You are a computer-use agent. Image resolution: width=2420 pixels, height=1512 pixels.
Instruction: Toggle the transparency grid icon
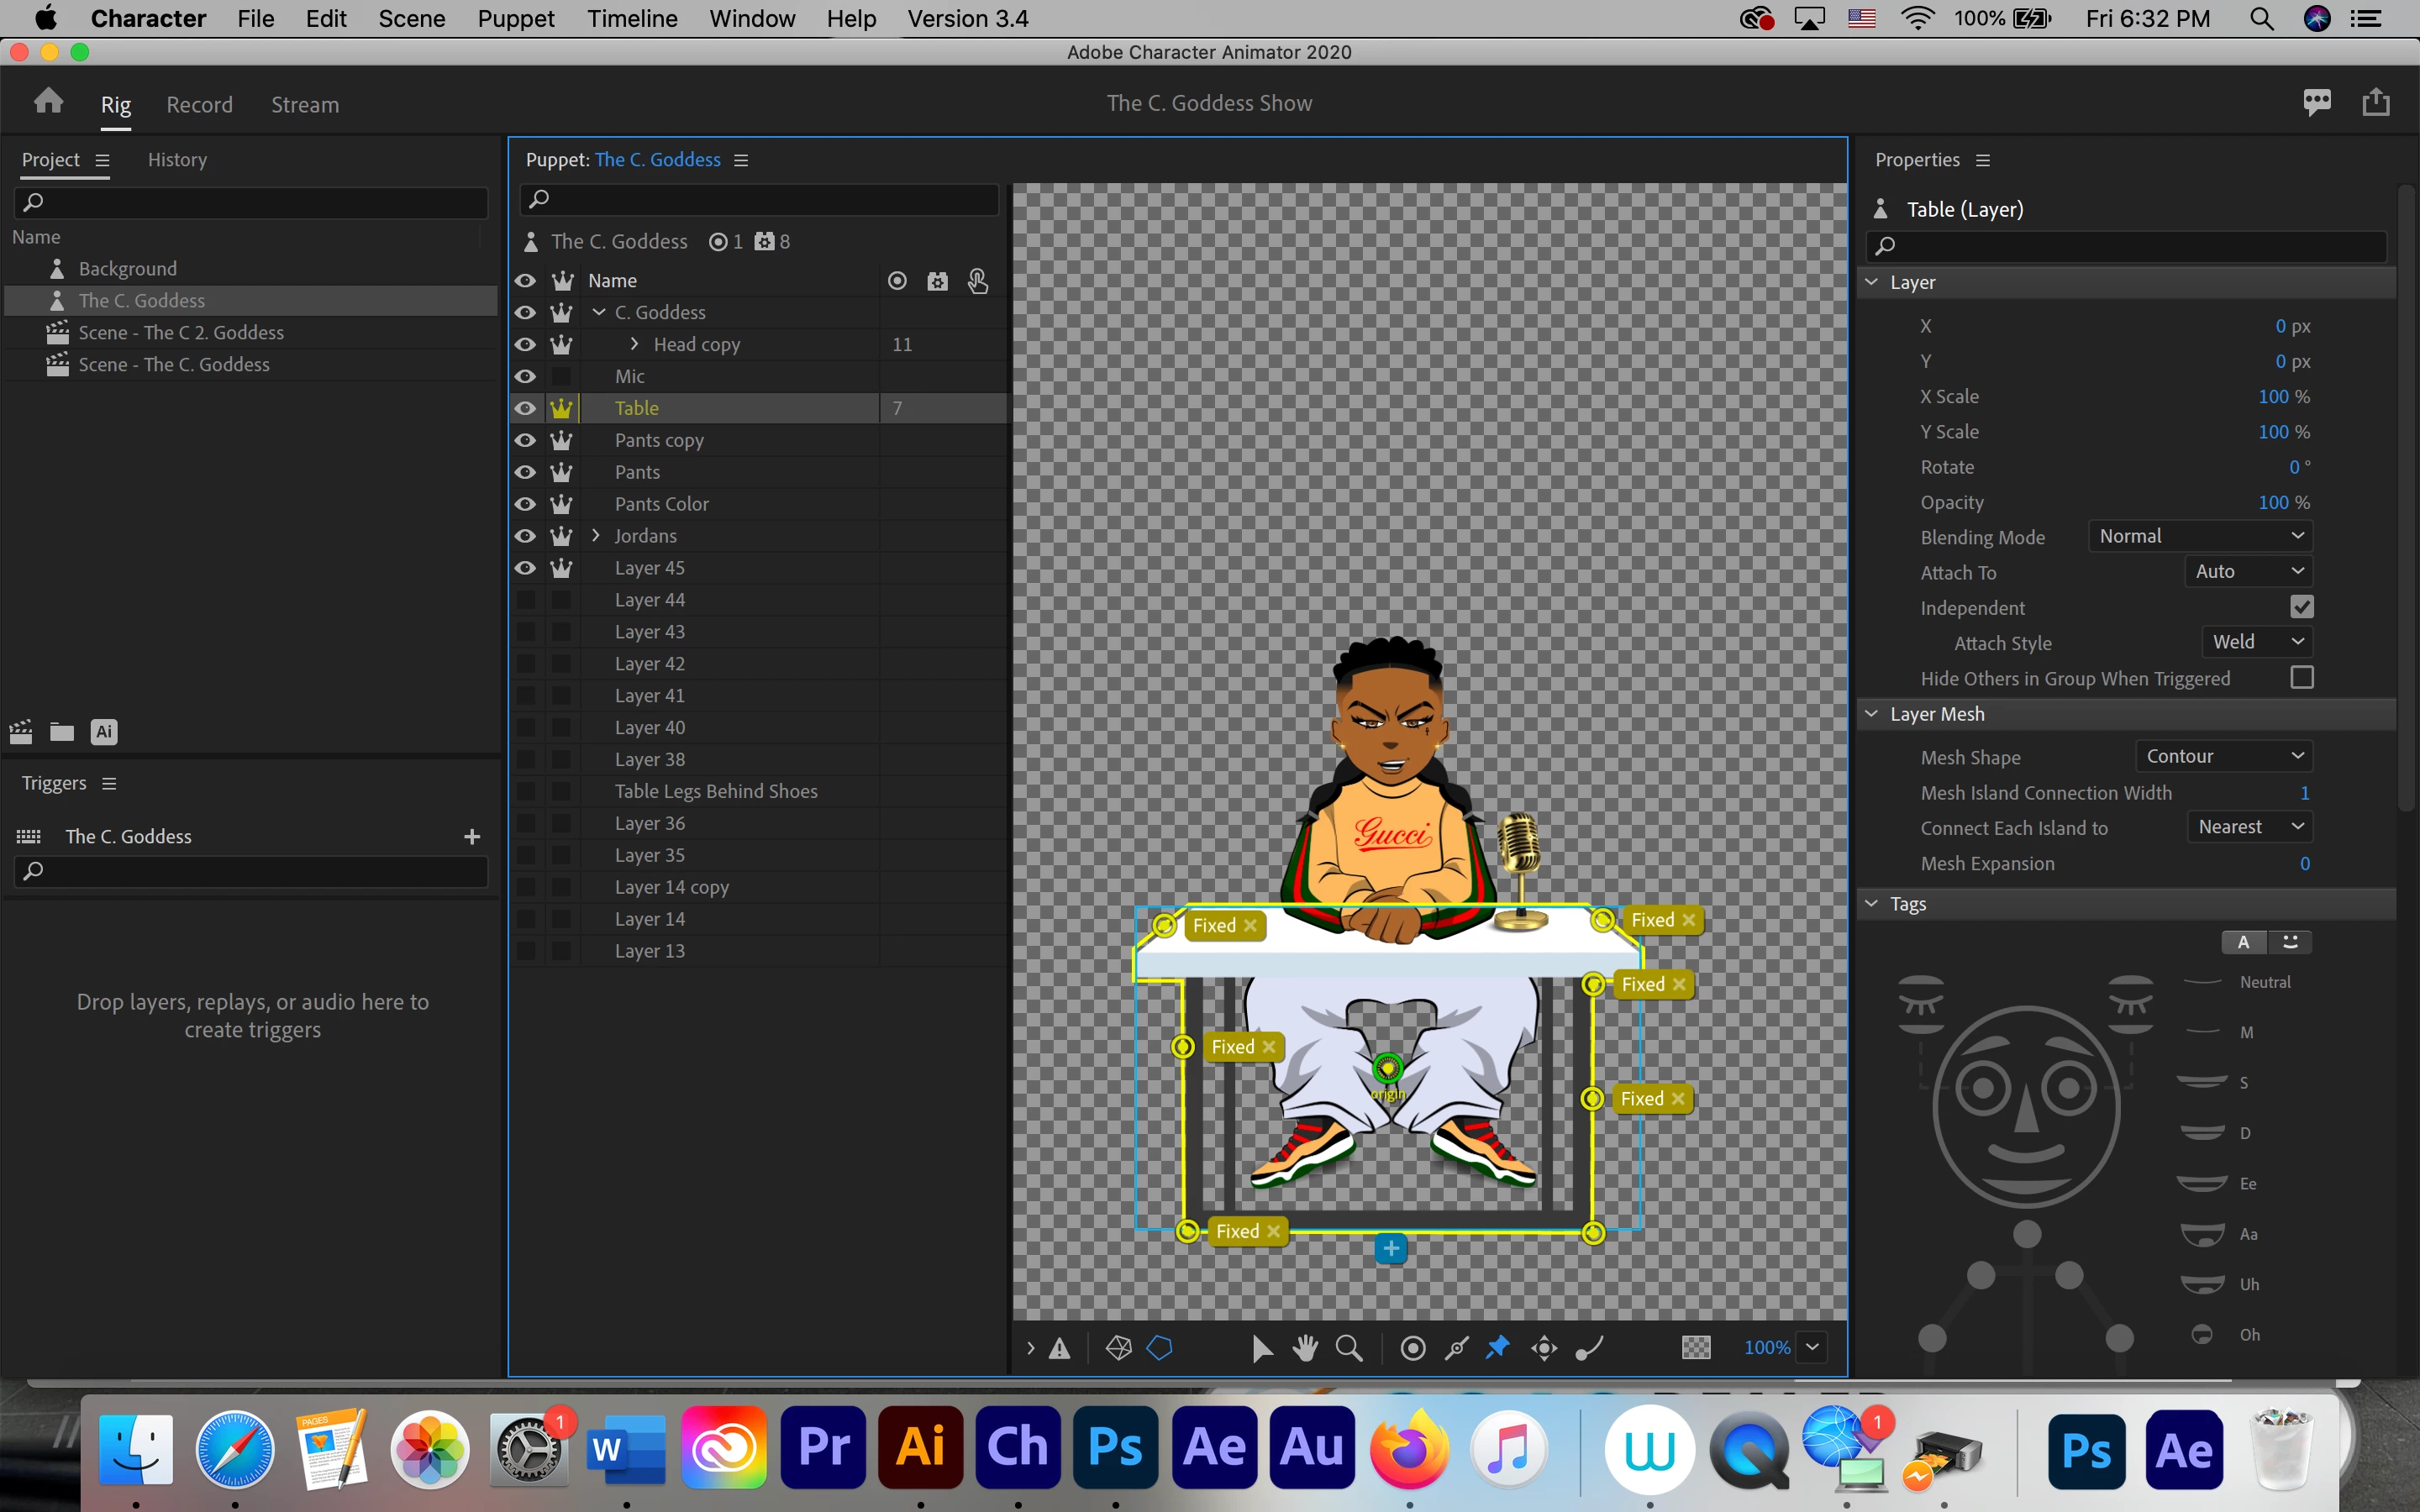(1696, 1348)
